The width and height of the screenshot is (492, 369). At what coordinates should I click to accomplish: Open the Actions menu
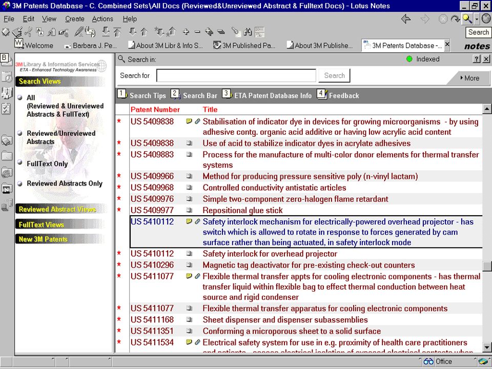pos(102,19)
